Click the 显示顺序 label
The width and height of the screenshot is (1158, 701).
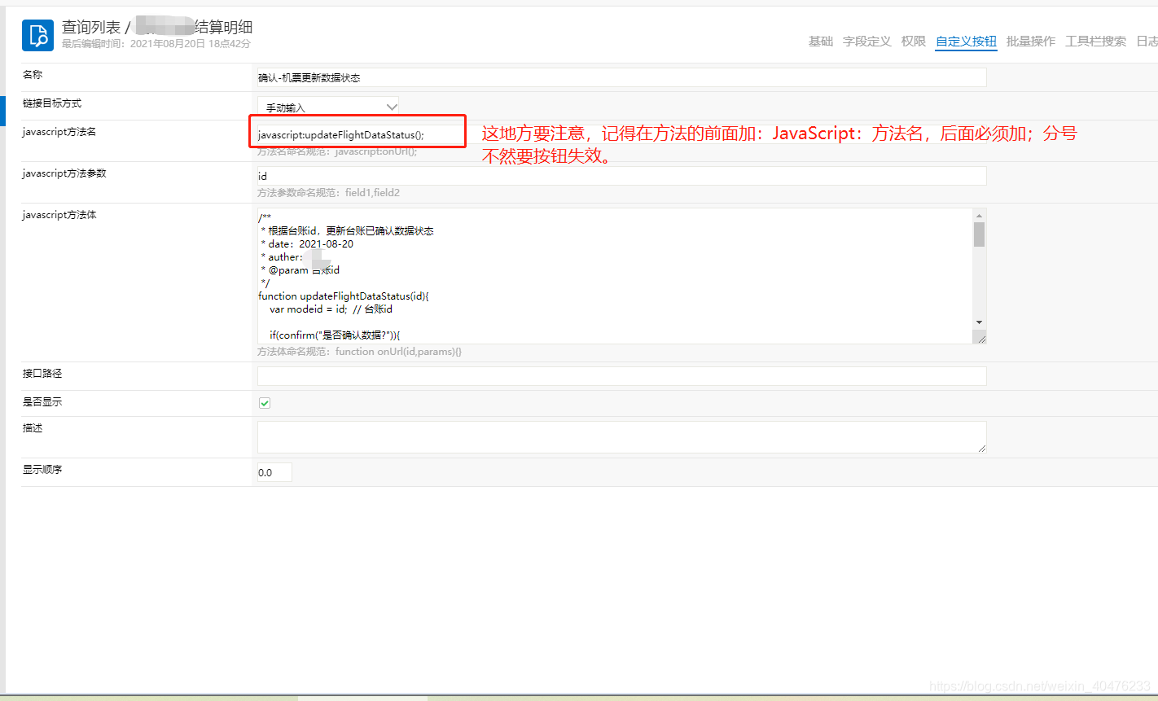point(42,470)
